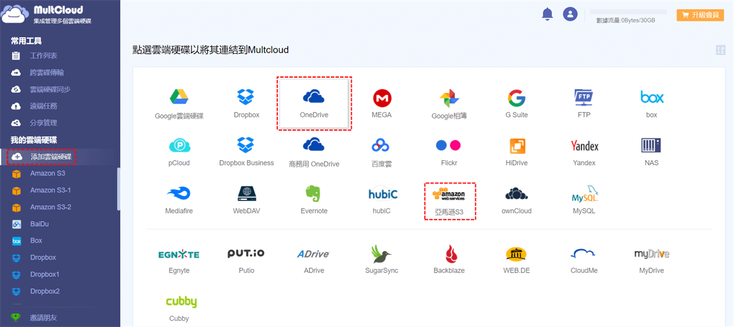734x327 pixels.
Task: Switch view layout icon at top right
Action: point(720,50)
